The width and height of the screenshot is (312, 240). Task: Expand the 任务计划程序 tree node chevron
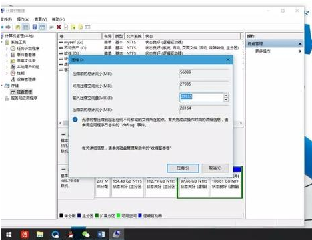tap(7, 49)
